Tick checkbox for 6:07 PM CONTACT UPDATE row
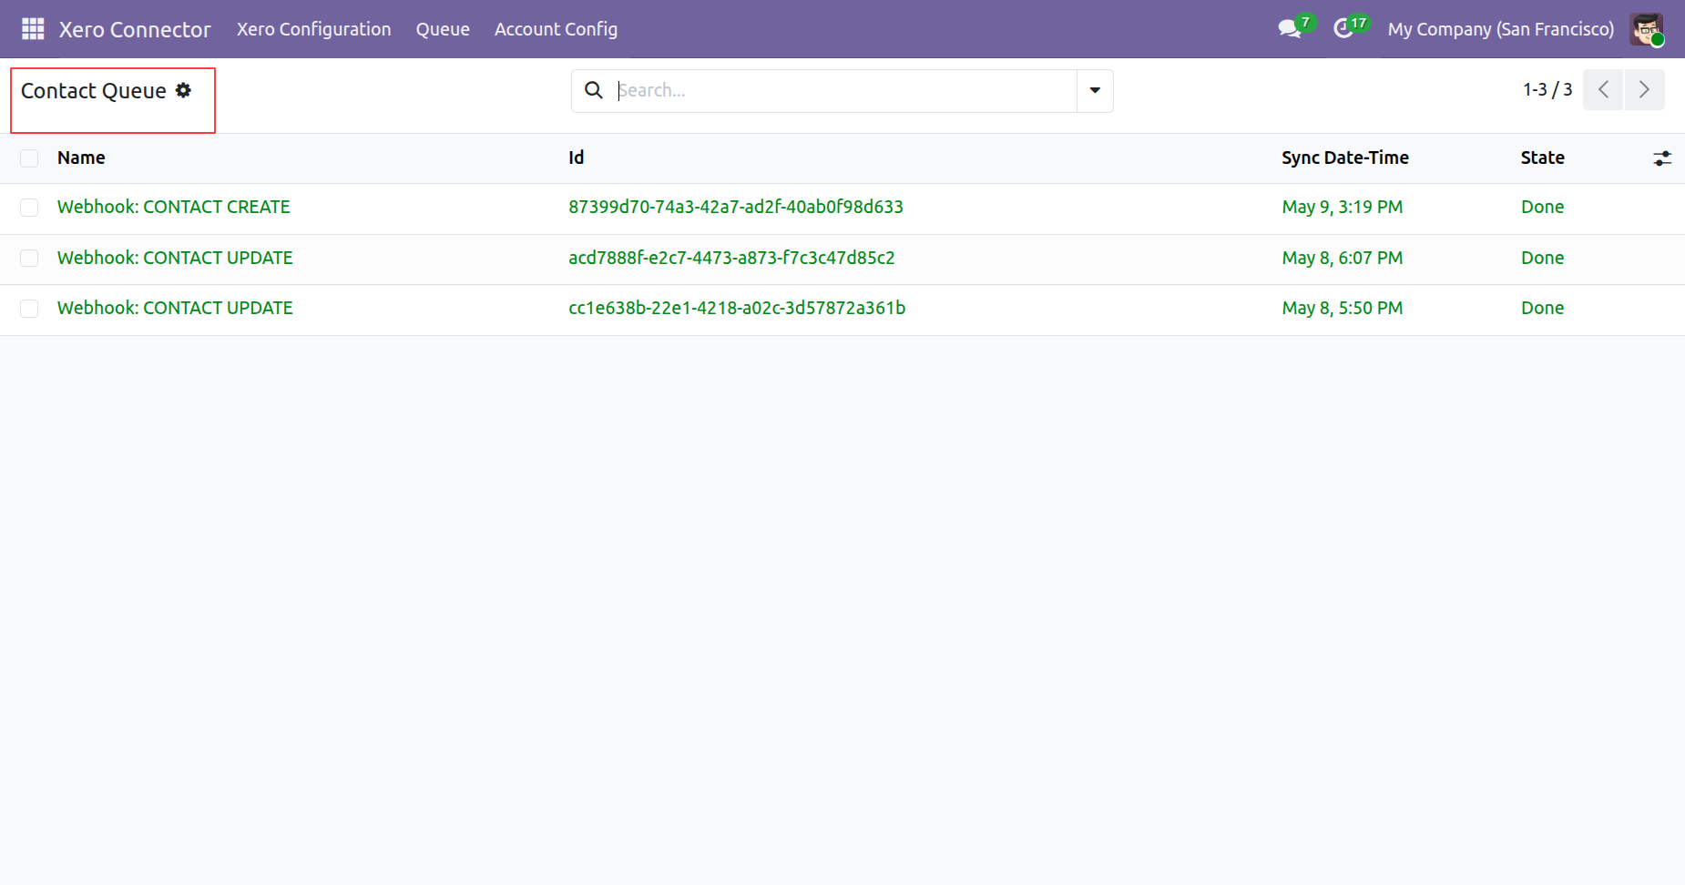 (29, 259)
